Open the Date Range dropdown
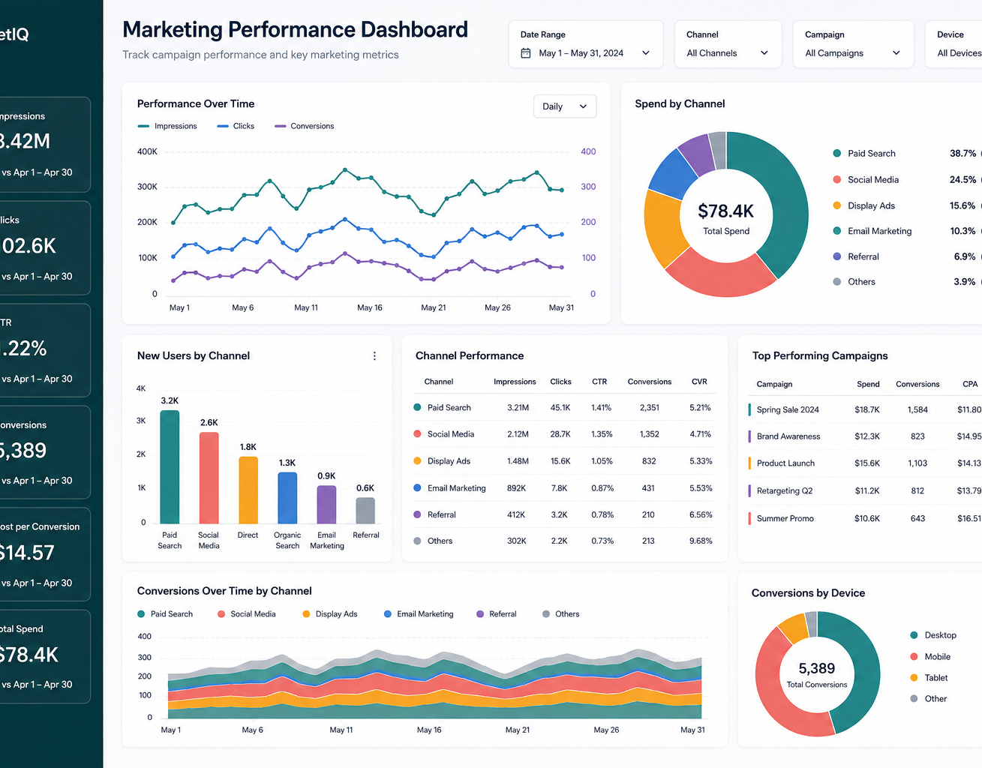Viewport: 982px width, 768px height. pos(586,44)
